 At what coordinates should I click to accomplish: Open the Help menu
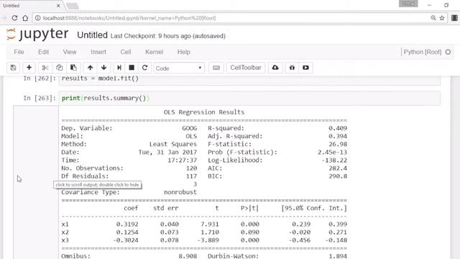pyautogui.click(x=184, y=52)
